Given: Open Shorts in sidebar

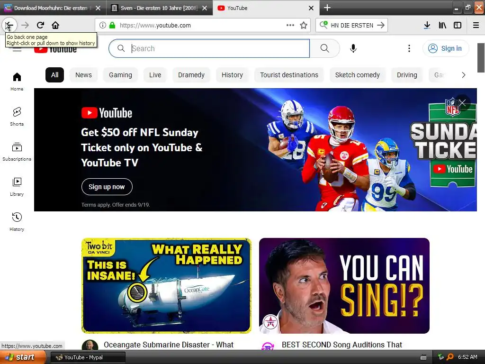Looking at the screenshot, I should pyautogui.click(x=17, y=117).
